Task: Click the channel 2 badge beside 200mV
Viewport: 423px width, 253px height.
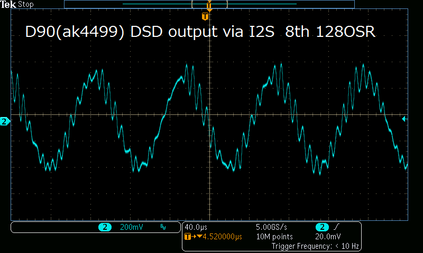Action: pos(105,227)
